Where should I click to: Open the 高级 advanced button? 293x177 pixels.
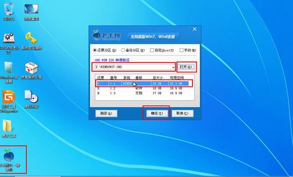coord(106,113)
